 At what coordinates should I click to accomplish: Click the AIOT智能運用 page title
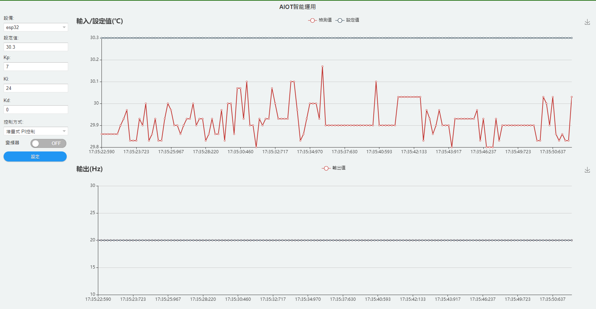coord(298,7)
